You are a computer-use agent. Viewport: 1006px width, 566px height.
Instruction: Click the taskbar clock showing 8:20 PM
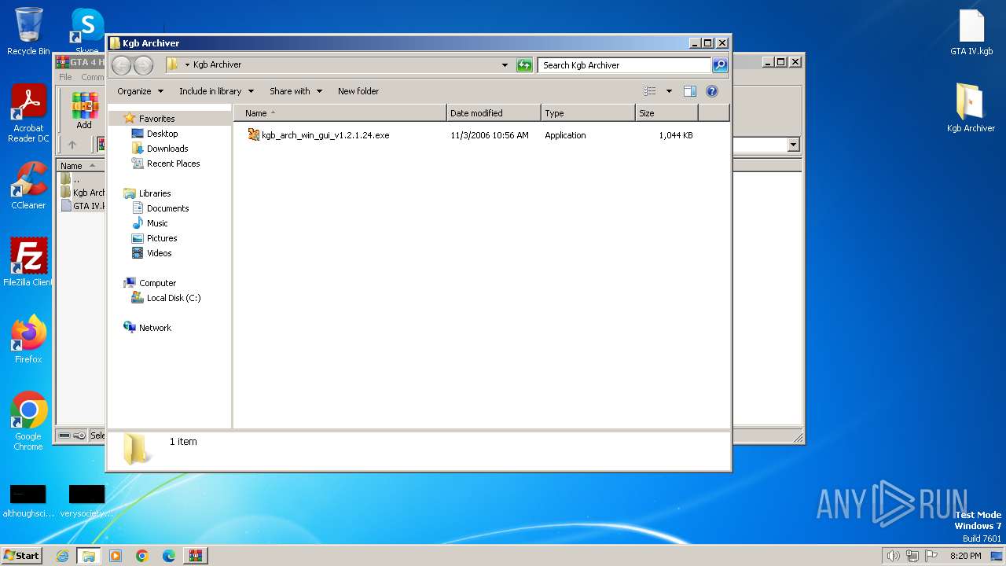coord(965,556)
